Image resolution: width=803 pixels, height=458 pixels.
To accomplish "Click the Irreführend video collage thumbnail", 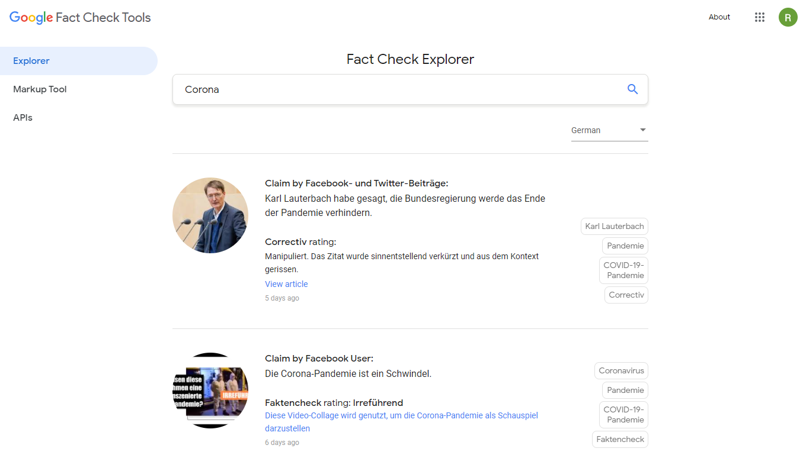I will [210, 391].
